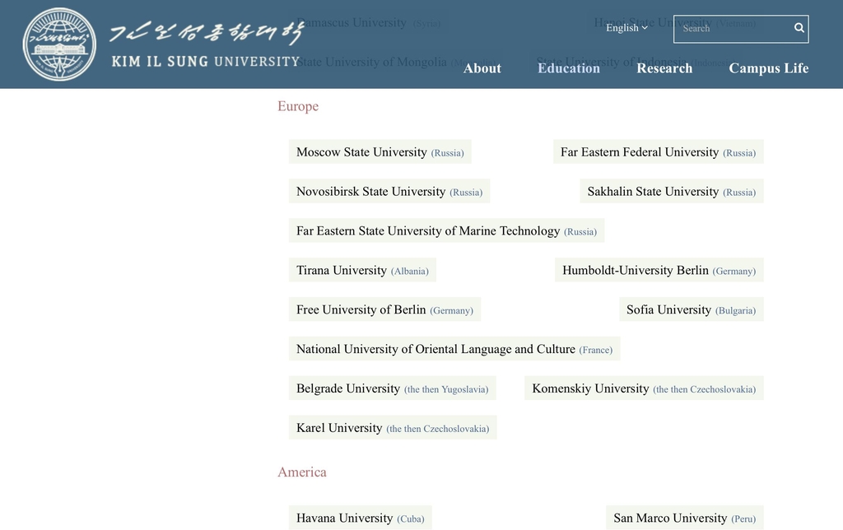
Task: Open the Campus Life menu
Action: tap(768, 68)
